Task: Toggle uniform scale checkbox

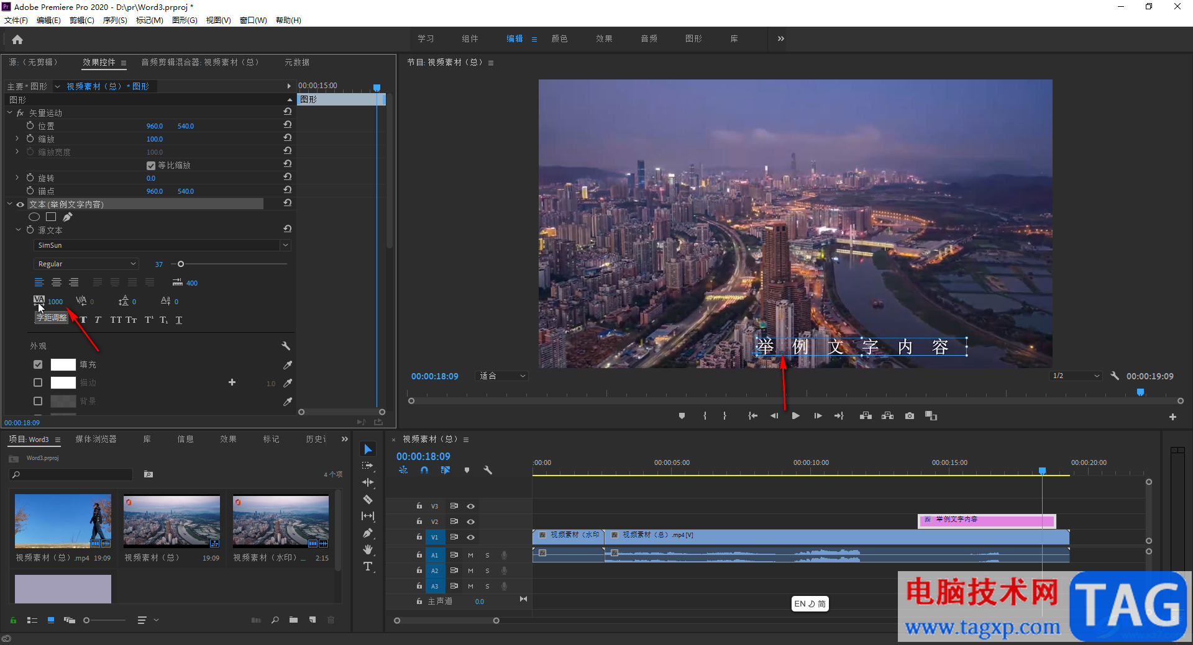Action: (x=151, y=166)
